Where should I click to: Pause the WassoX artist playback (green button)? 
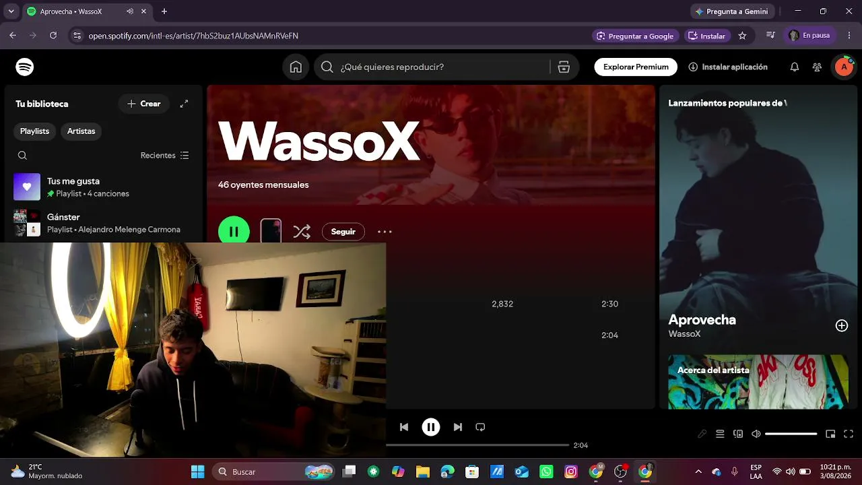pyautogui.click(x=234, y=231)
